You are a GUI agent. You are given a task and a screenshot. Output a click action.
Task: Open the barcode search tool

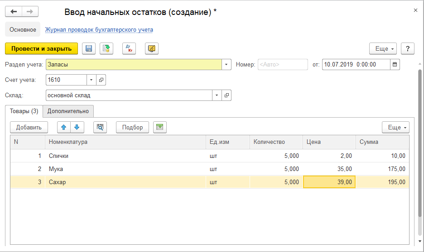(x=100, y=128)
